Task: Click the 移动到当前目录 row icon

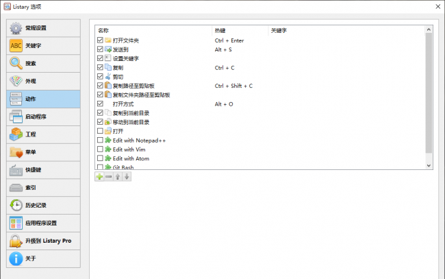Action: coord(108,122)
